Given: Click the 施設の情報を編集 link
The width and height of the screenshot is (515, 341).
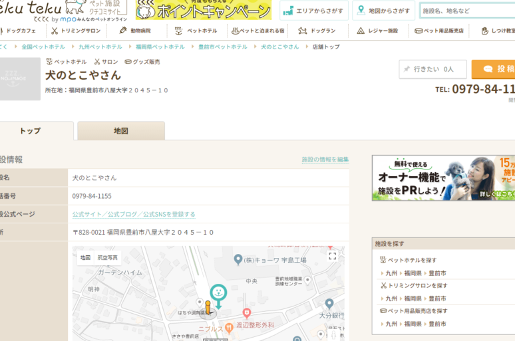Looking at the screenshot, I should [325, 160].
